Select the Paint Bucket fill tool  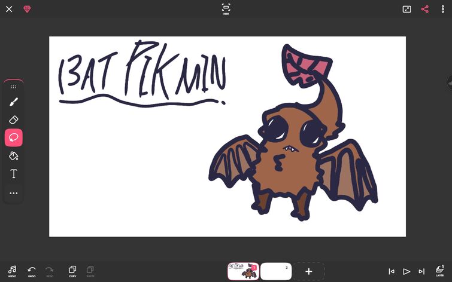click(x=14, y=156)
